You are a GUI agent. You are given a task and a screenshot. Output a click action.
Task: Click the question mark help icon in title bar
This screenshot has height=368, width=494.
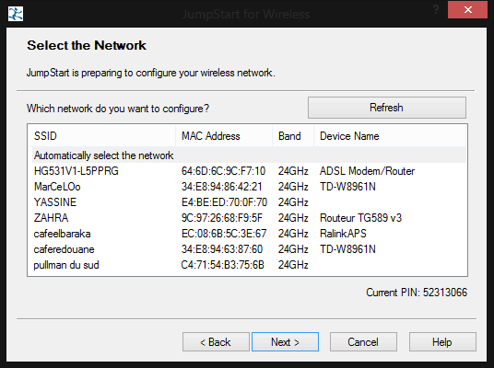click(436, 10)
